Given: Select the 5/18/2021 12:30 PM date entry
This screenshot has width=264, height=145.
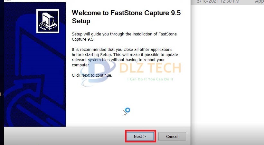Looking at the screenshot, I should pos(218,2).
